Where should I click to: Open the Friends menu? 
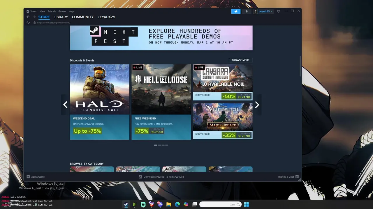pyautogui.click(x=52, y=11)
